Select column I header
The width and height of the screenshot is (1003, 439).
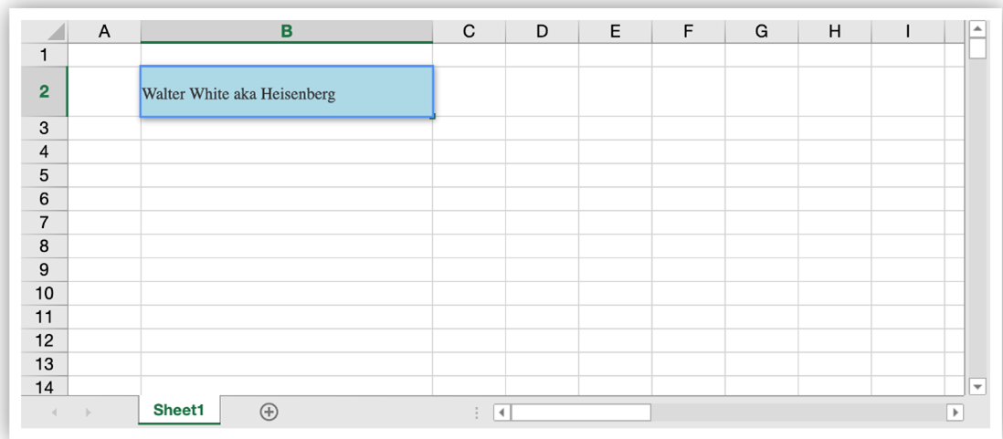coord(907,32)
